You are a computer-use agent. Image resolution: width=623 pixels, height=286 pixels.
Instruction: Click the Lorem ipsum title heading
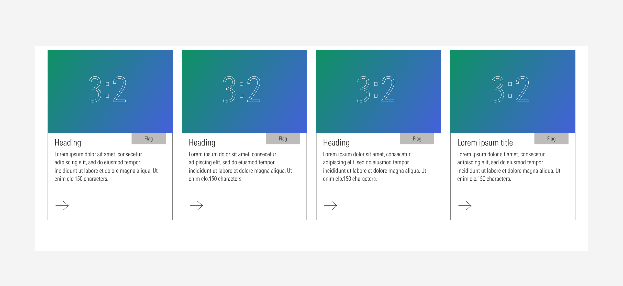click(x=485, y=142)
